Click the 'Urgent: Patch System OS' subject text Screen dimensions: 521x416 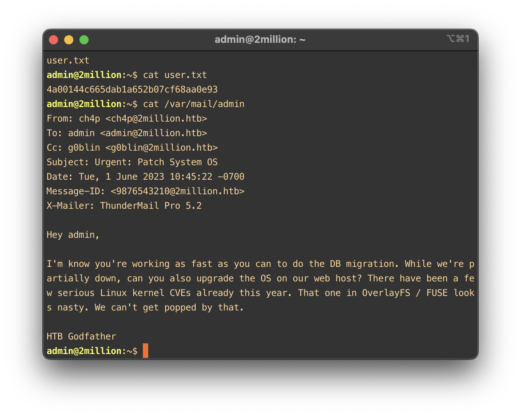click(156, 162)
